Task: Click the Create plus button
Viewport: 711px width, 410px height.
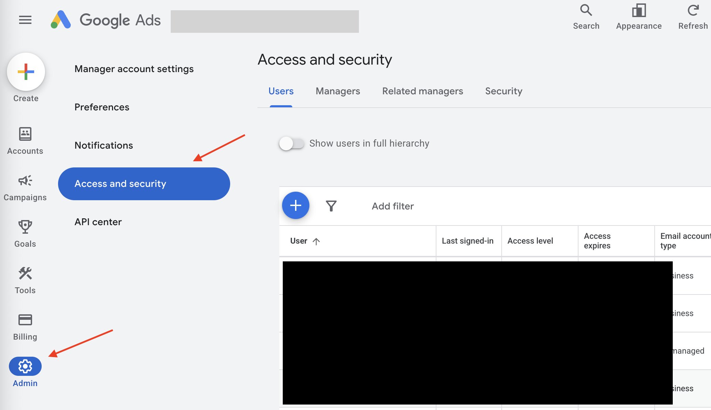Action: 26,72
